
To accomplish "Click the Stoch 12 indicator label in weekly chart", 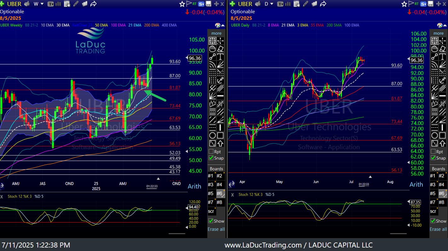I will coord(19,196).
